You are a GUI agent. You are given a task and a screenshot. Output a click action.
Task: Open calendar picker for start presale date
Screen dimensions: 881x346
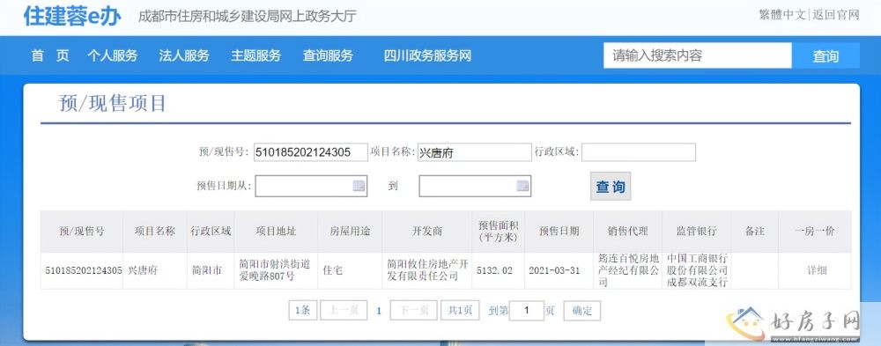click(359, 186)
